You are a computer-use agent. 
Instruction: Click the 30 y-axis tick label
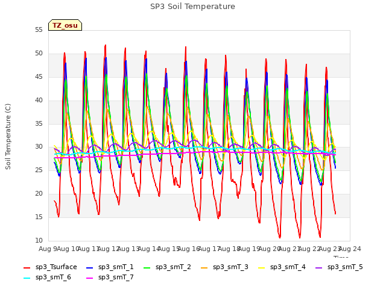click(39, 147)
